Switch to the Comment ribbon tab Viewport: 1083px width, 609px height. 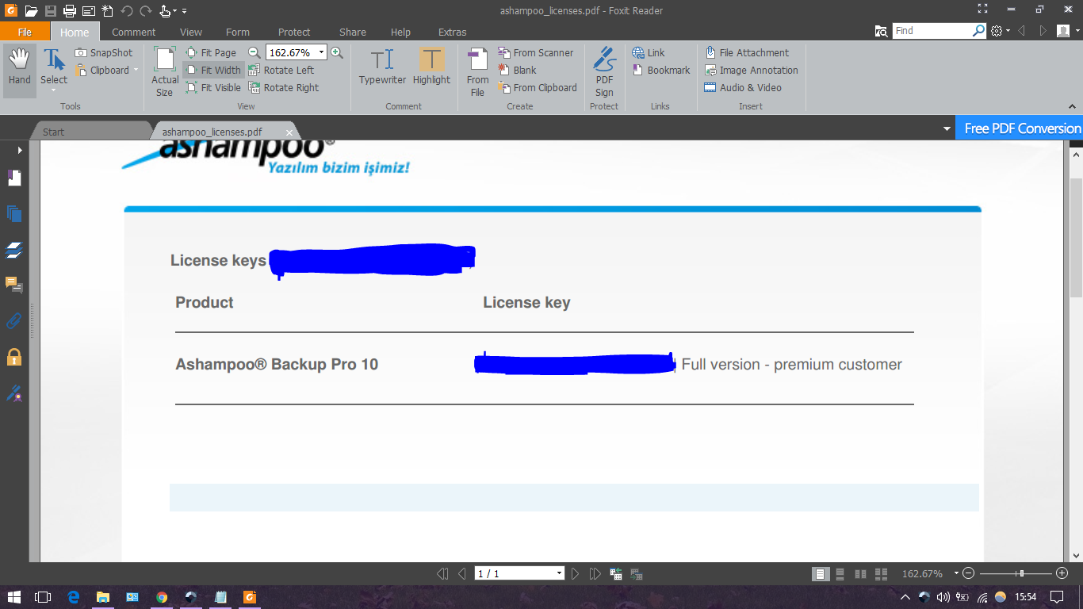click(133, 32)
